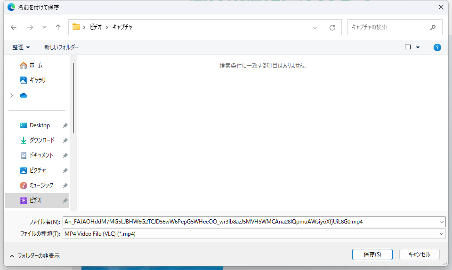Expand the OneDrive cloud node

(11, 95)
